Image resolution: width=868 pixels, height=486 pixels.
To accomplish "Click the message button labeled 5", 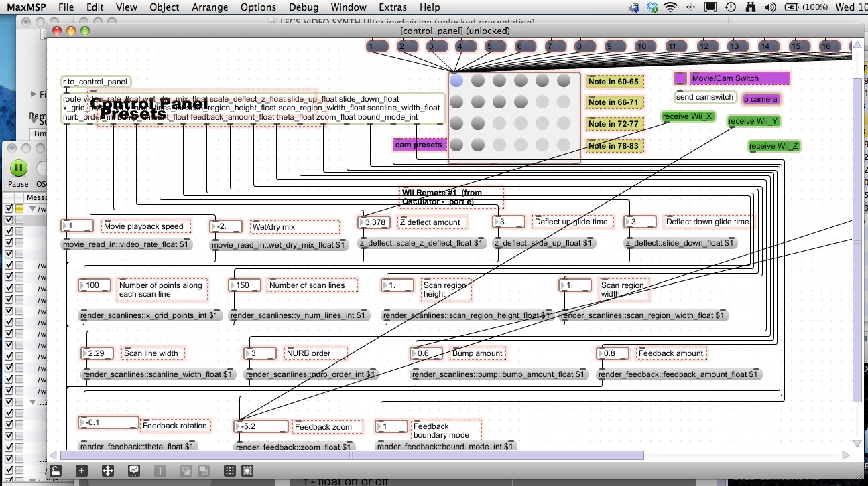I will point(497,46).
